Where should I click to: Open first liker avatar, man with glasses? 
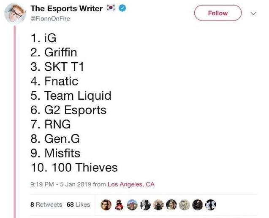[106, 205]
